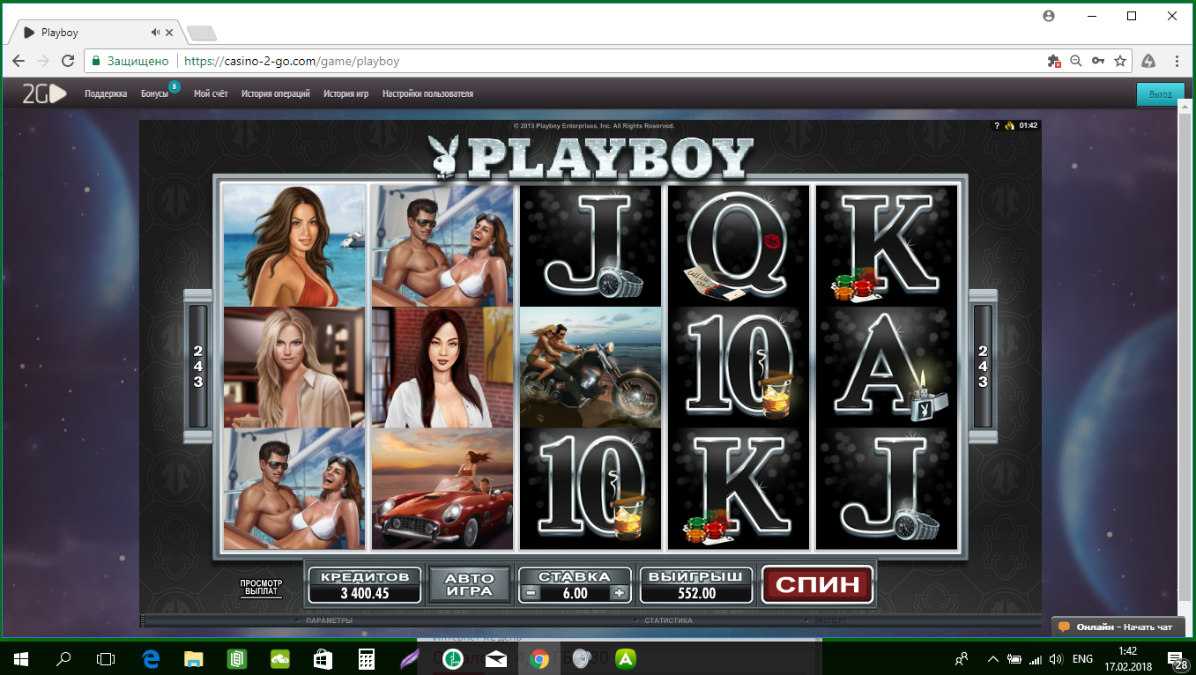1196x675 pixels.
Task: Open Windows search on taskbar
Action: tap(63, 657)
